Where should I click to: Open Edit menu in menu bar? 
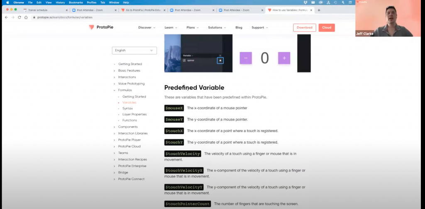(x=39, y=2)
